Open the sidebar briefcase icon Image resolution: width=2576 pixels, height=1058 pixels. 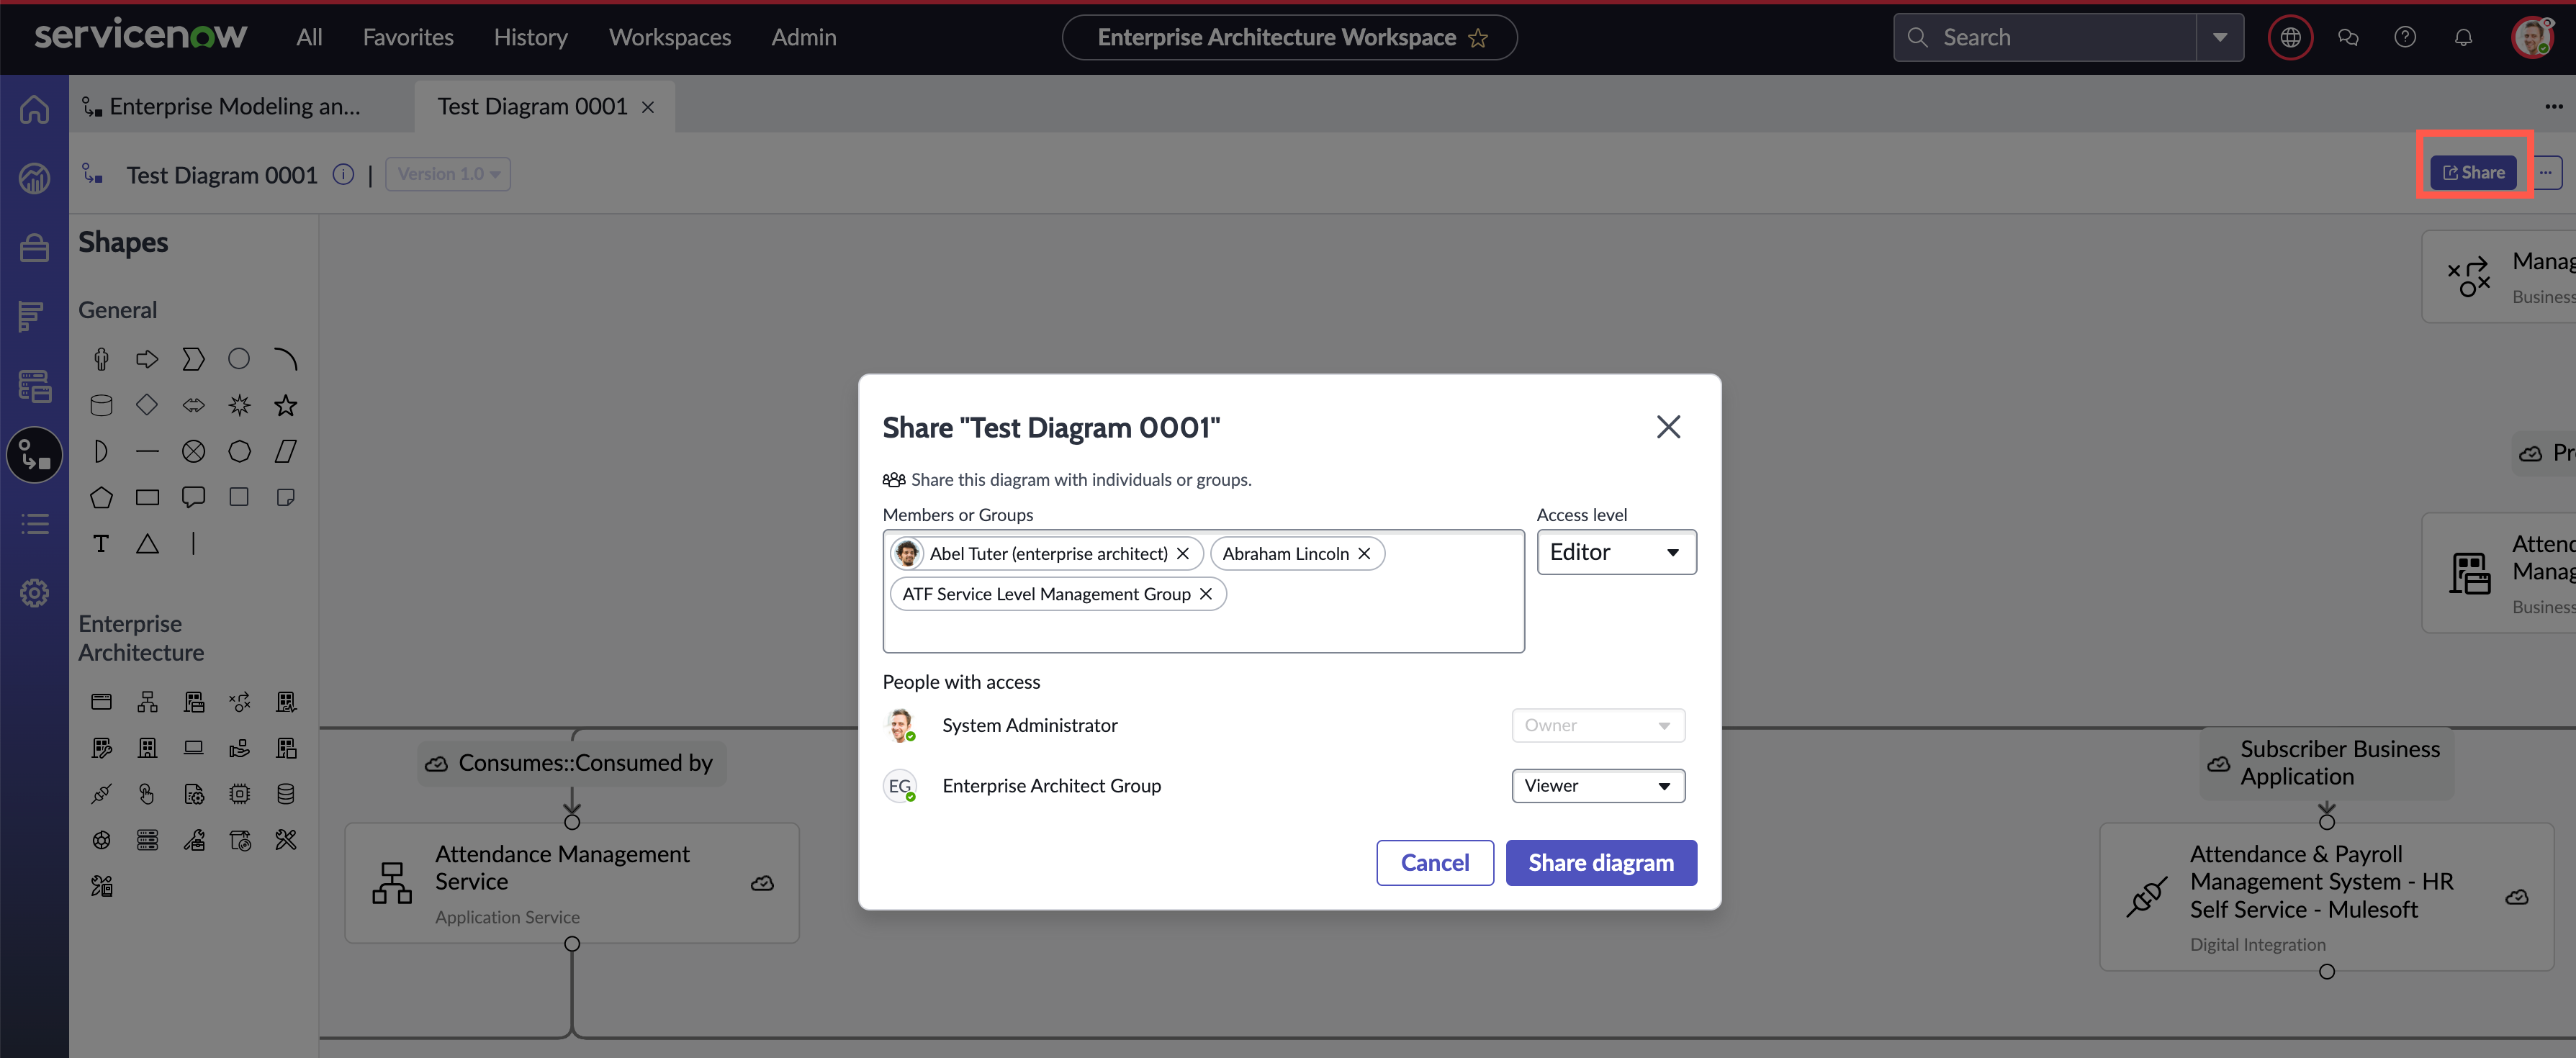click(34, 247)
